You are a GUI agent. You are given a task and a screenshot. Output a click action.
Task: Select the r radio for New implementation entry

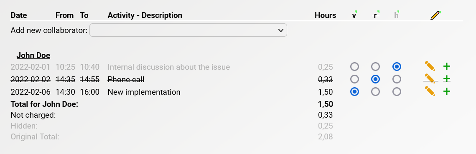coord(376,91)
